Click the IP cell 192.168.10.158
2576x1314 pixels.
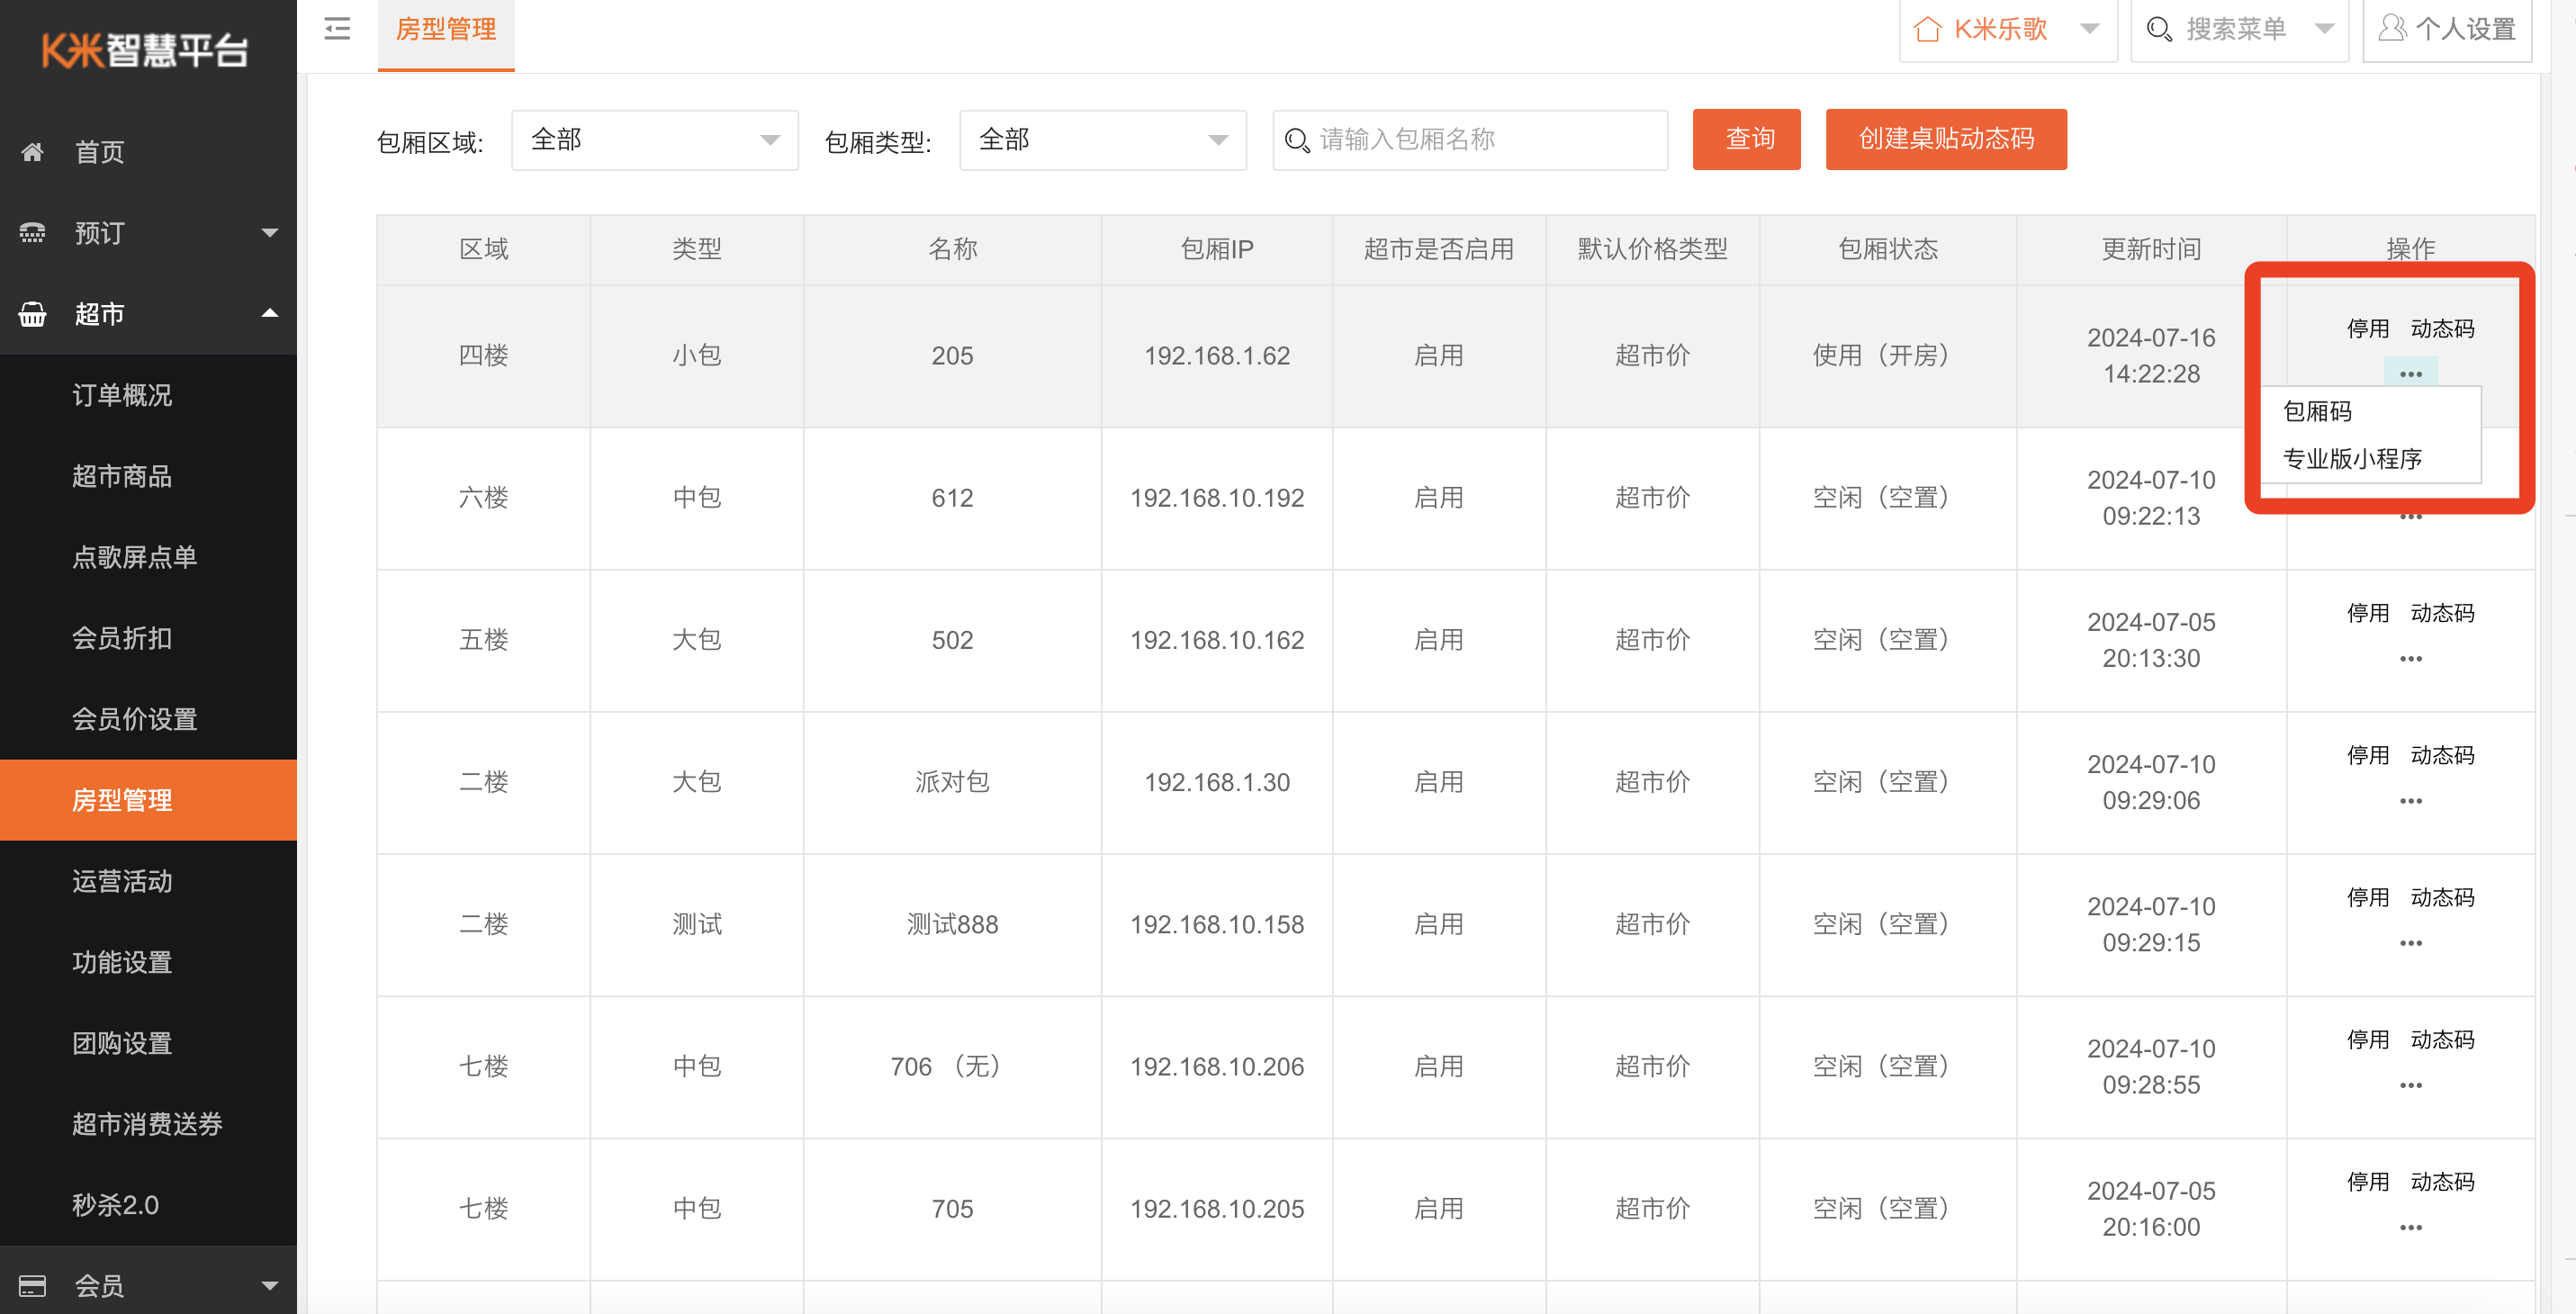[1217, 924]
